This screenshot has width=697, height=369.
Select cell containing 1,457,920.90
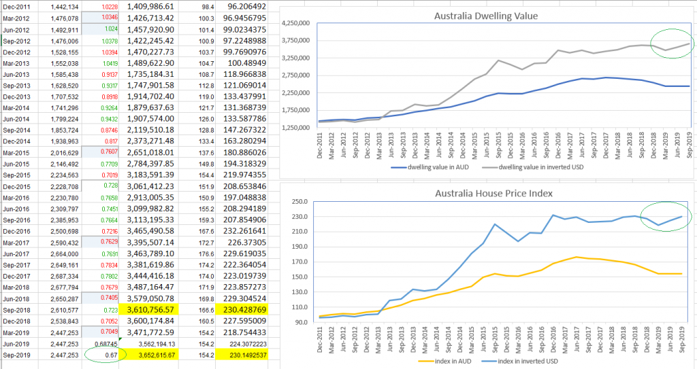[x=150, y=29]
